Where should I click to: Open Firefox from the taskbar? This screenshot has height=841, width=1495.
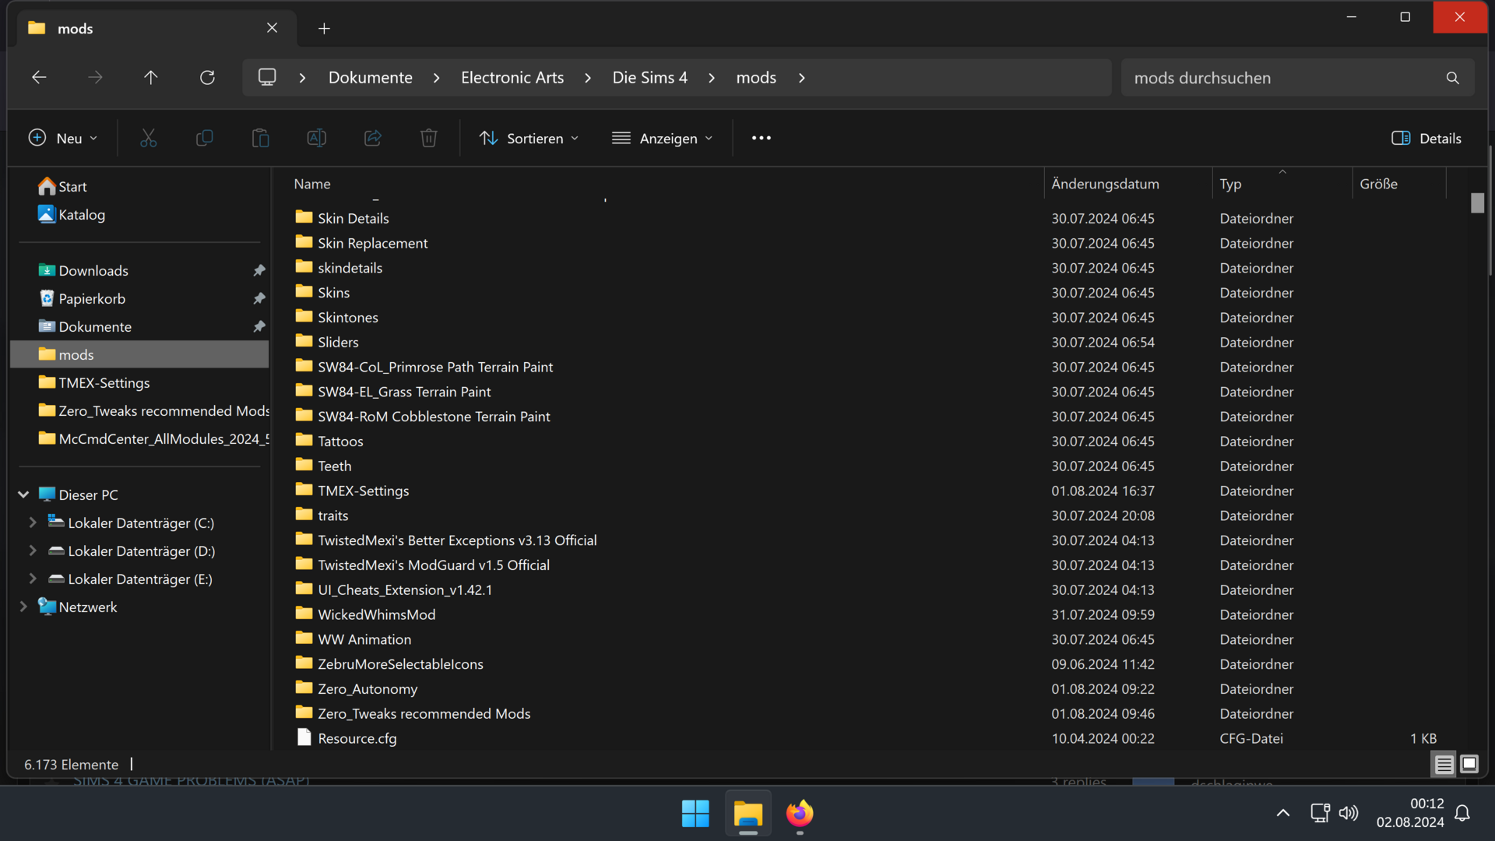pos(800,813)
